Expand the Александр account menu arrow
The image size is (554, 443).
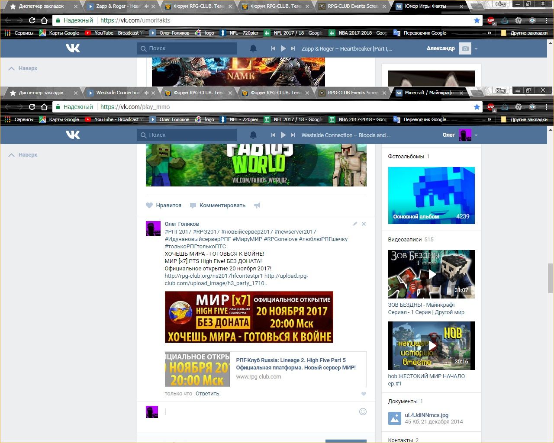[x=476, y=48]
